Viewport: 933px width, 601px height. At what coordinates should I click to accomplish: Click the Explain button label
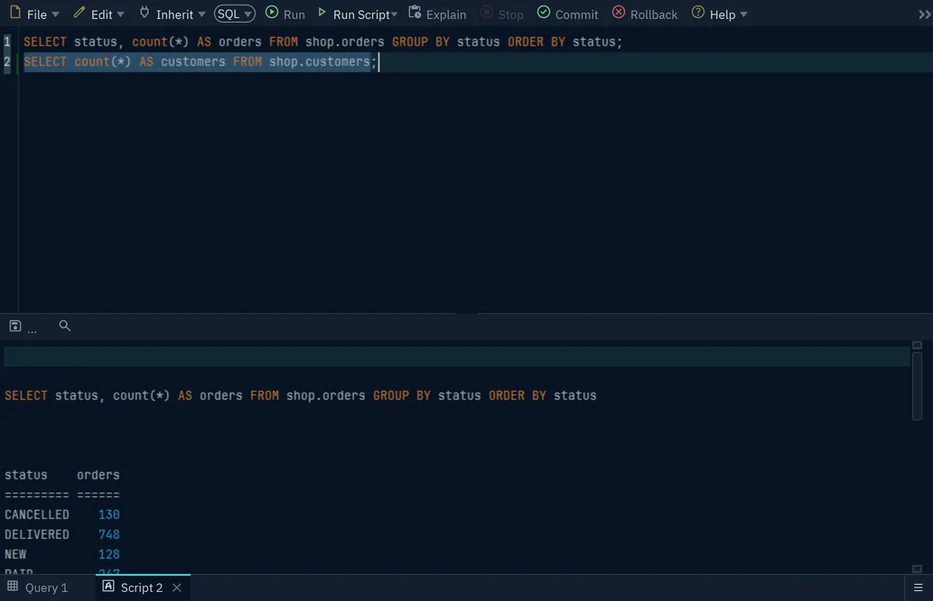(446, 14)
